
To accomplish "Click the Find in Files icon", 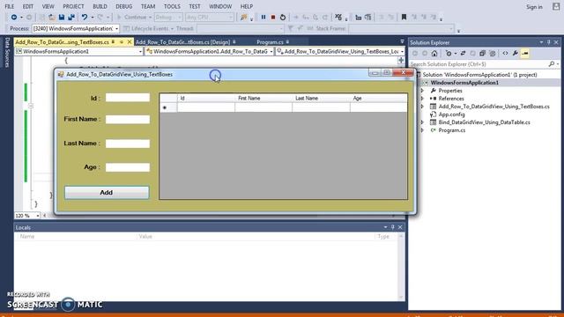I will pyautogui.click(x=243, y=18).
